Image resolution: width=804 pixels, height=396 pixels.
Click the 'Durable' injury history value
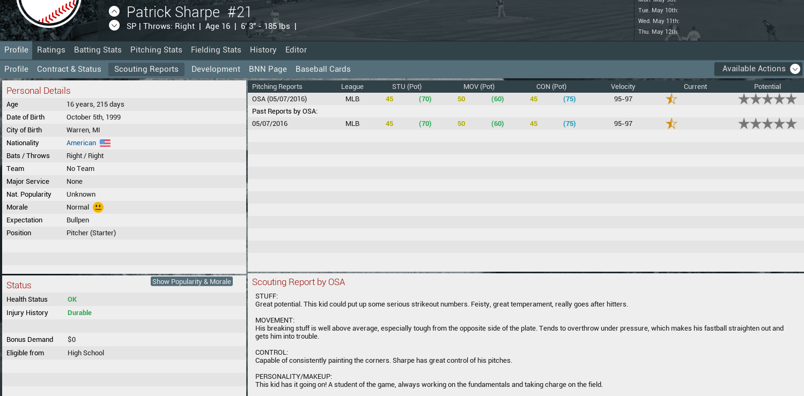[x=79, y=313]
